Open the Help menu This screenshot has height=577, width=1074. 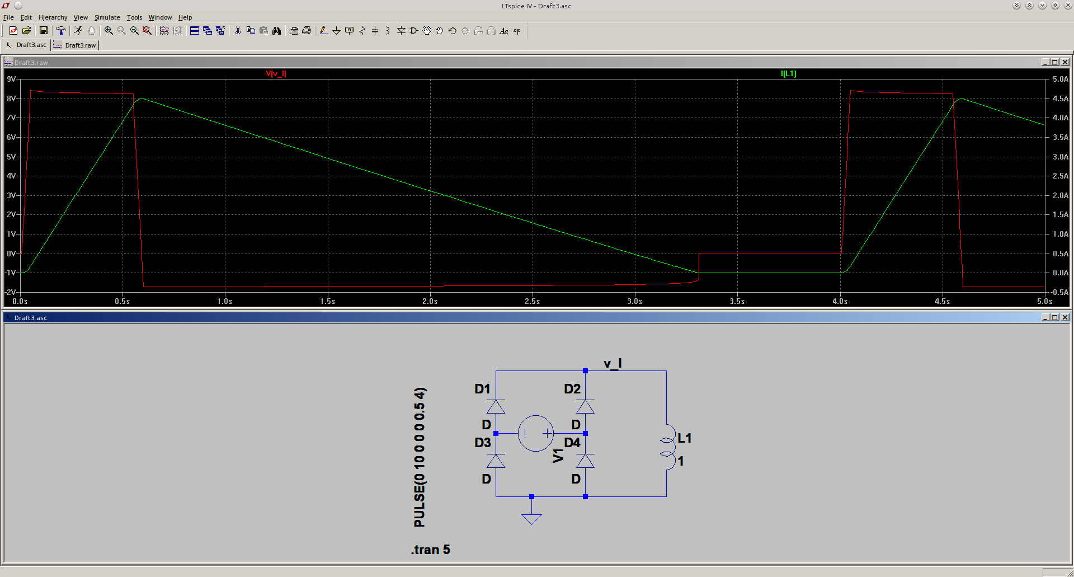pos(185,17)
